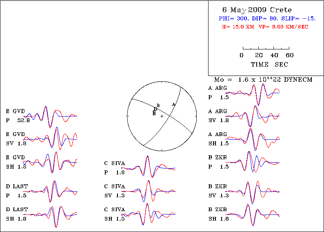The width and height of the screenshot is (324, 232).
Task: Click the C SIVA P 1.8 label
Action: tap(115, 168)
